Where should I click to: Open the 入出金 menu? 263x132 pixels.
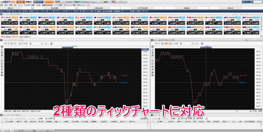pos(38,5)
